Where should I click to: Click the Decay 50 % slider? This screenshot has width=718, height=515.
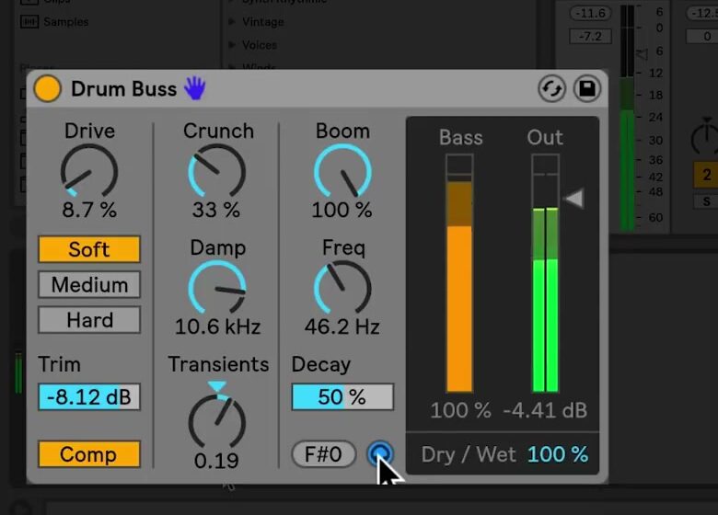[x=342, y=396]
